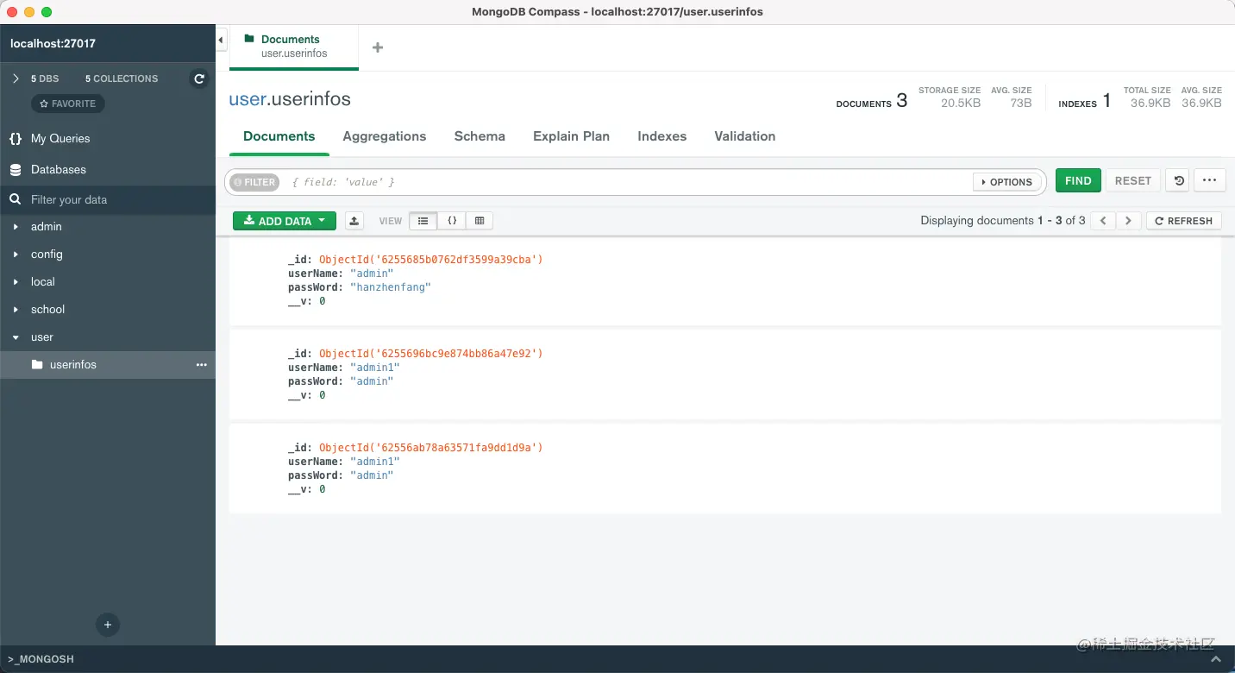Expand connection info chevron beside 5 DBS
The image size is (1235, 673).
pos(16,79)
